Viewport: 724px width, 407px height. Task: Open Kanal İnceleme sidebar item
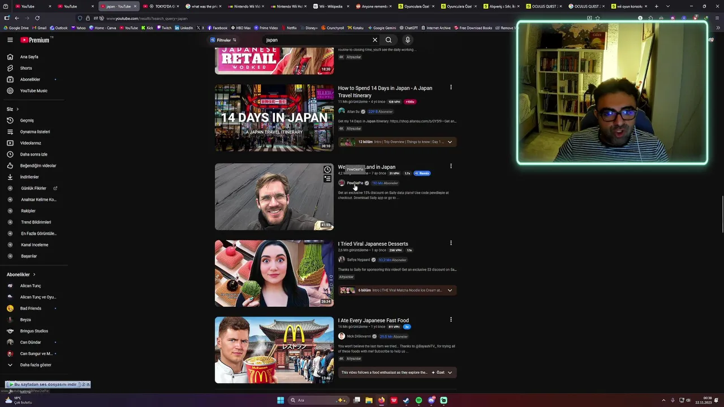(35, 245)
